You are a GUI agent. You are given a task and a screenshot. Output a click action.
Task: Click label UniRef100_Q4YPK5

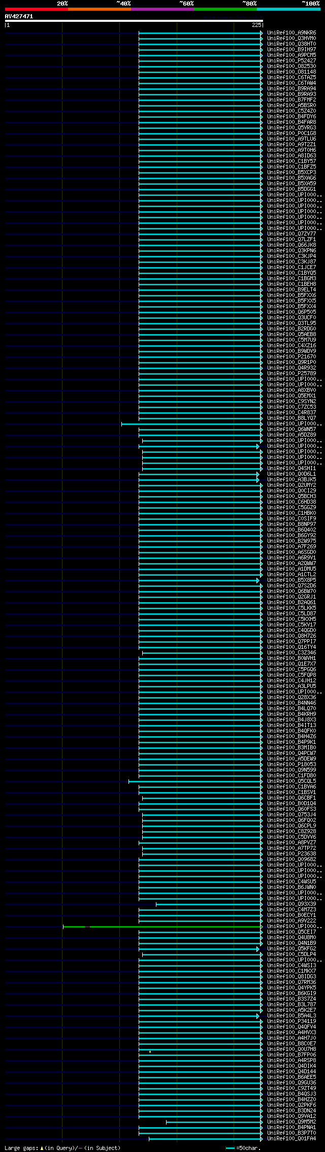pyautogui.click(x=291, y=988)
